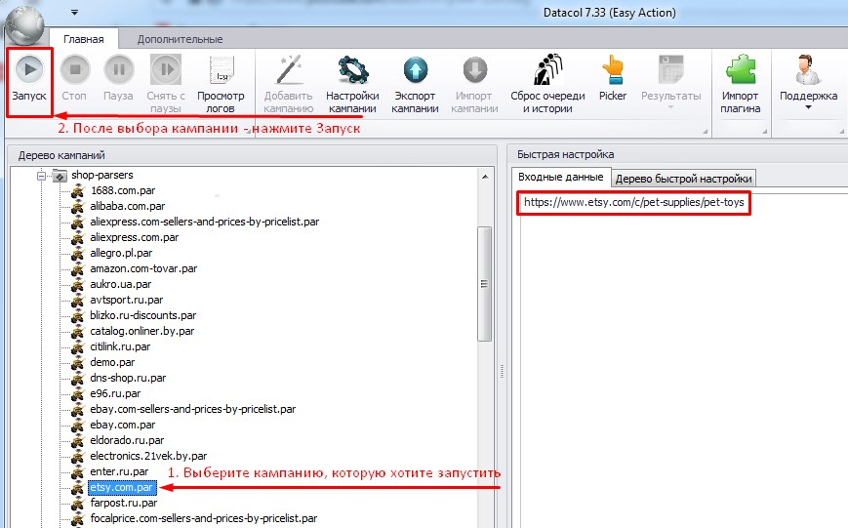The width and height of the screenshot is (848, 528).
Task: Click Добавить кампанию wand icon
Action: 290,69
